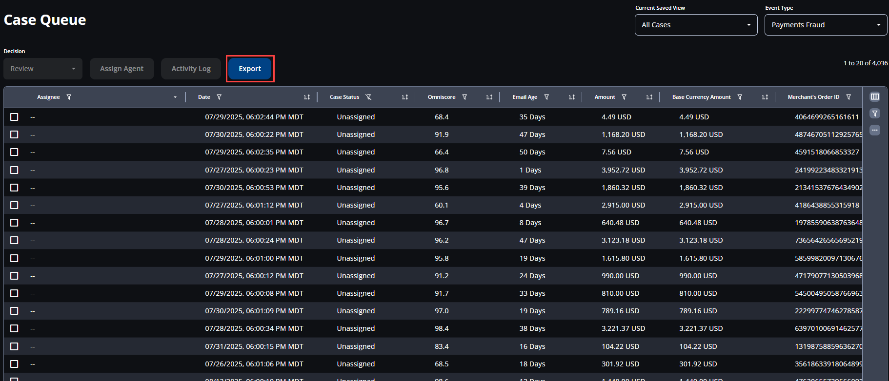Expand the Decision Review dropdown
This screenshot has width=889, height=381.
pyautogui.click(x=43, y=69)
